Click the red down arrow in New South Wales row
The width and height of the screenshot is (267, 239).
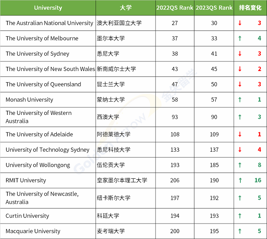click(240, 69)
